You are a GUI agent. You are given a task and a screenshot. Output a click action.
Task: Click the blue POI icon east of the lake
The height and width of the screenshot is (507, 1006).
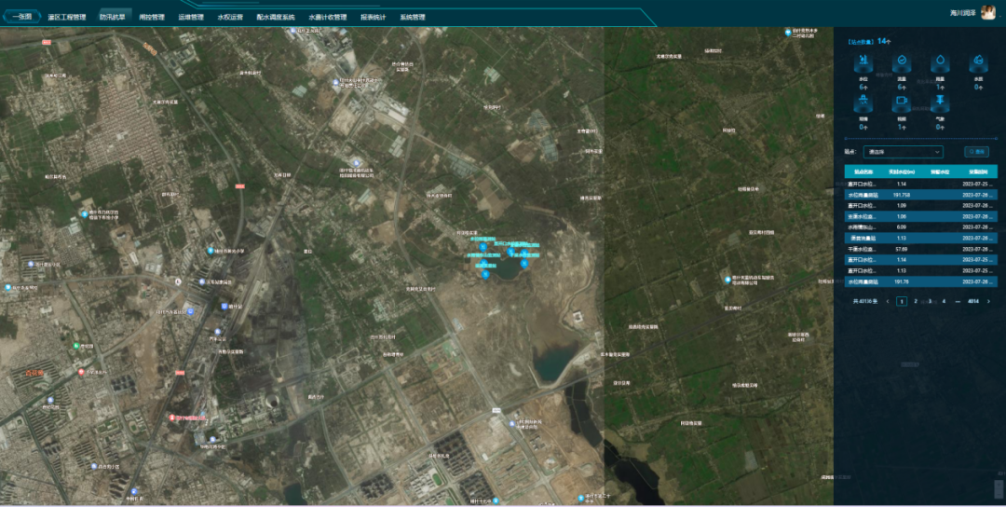click(x=727, y=280)
